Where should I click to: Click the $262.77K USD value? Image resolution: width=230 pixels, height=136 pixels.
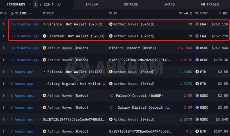tap(220, 36)
